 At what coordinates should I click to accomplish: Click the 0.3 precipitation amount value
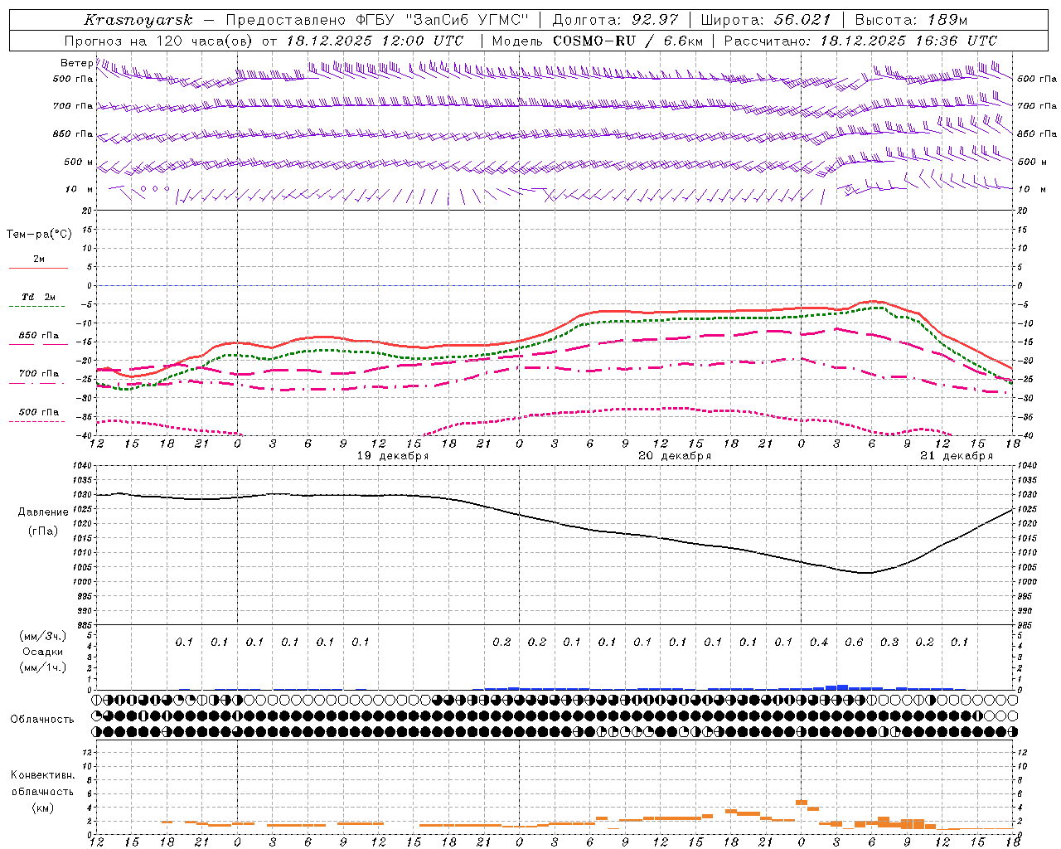tap(889, 643)
